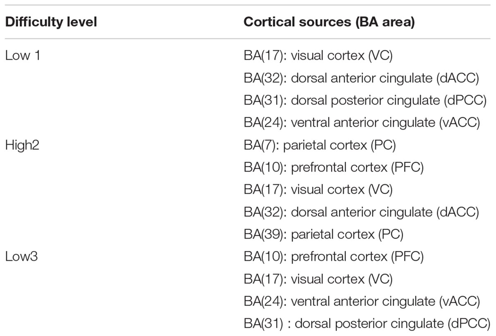Select the 'Low 1' difficulty cell
496x336 pixels.
click(23, 56)
